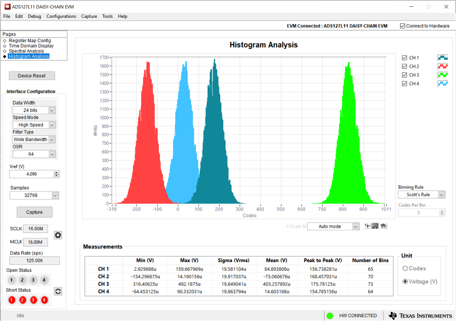Select the graph cursor crosshair tool
456x321 pixels.
point(367,226)
